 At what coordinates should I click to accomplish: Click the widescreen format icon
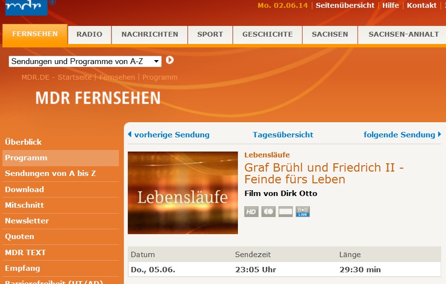(285, 212)
